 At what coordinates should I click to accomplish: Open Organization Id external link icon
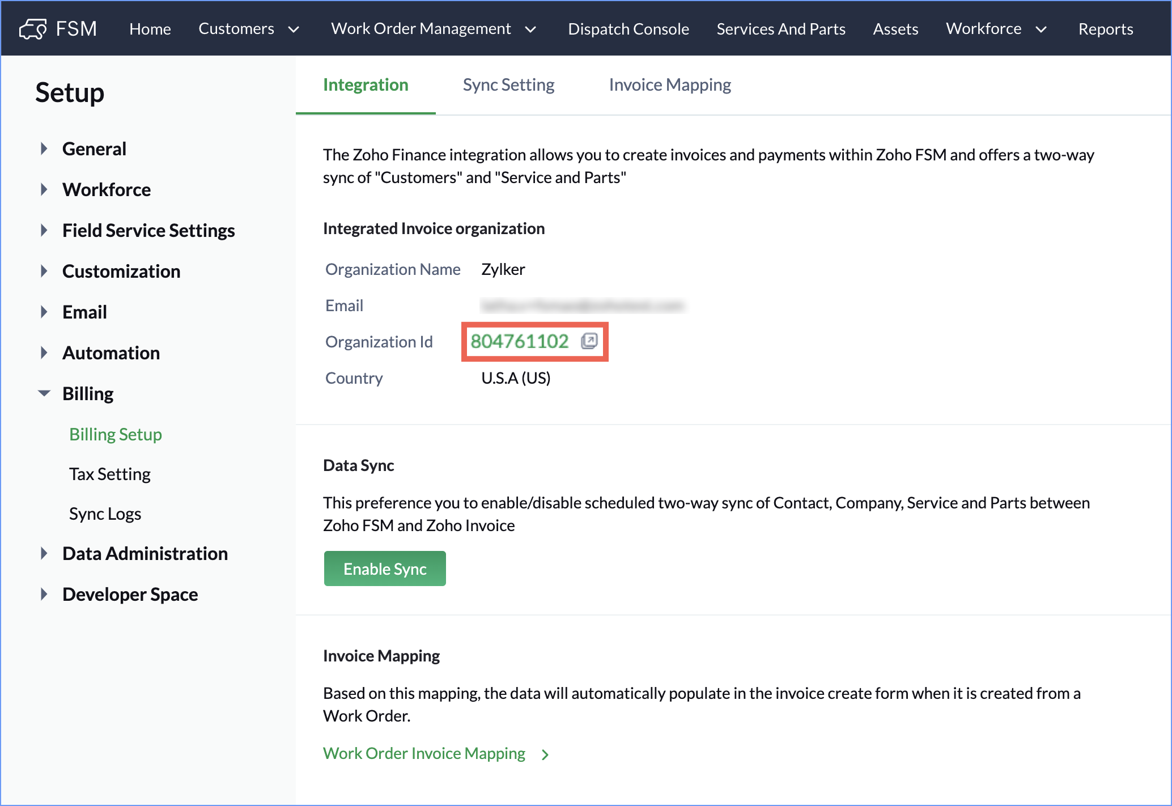(589, 341)
